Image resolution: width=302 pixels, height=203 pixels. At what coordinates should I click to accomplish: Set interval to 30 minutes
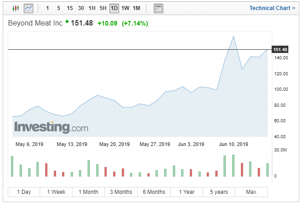tap(81, 8)
